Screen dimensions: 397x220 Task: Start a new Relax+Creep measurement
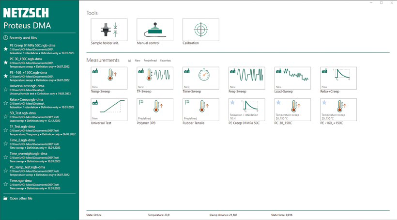(338, 78)
